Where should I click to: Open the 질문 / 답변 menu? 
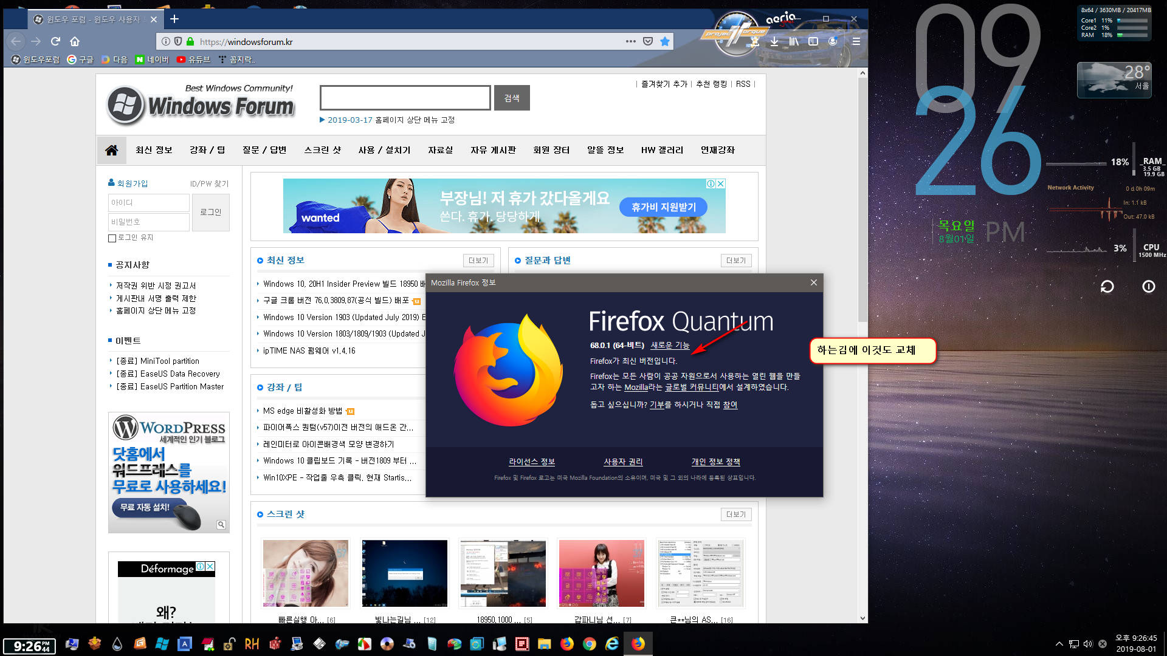264,150
